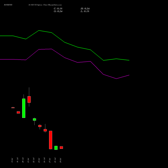The image size is (168, 168).
Task: Click the '29 Jul' date axis label
Action: click(60, 160)
